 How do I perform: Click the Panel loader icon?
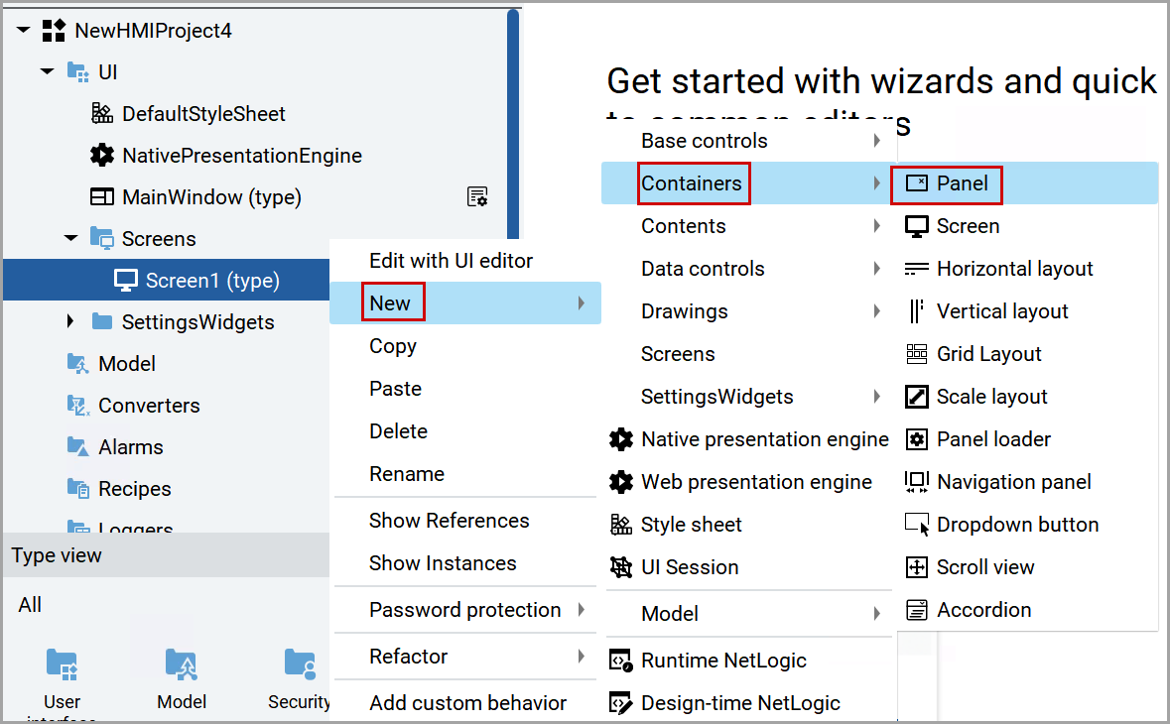pos(917,439)
